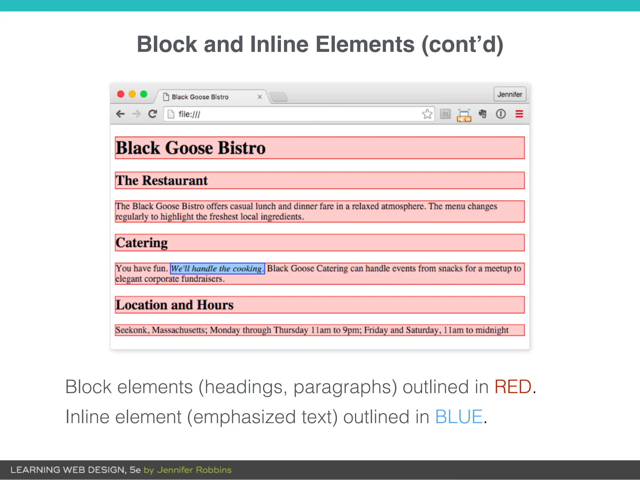
Task: Click 'LEARNING WEB DESIGN, 5e' footer text
Action: click(x=76, y=470)
